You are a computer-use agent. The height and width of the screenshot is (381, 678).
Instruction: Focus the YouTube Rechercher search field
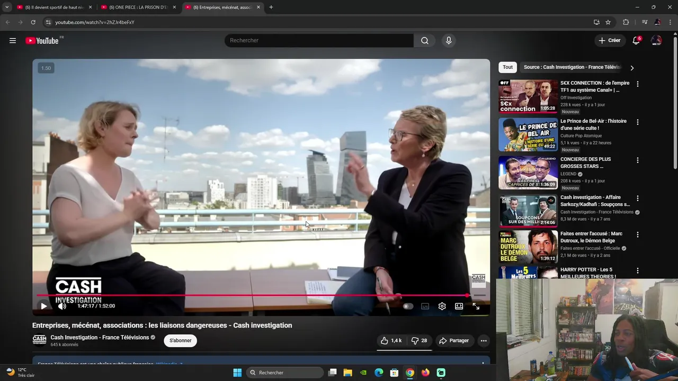[x=319, y=41]
